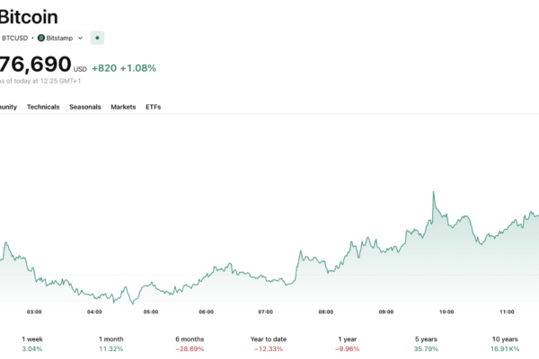The width and height of the screenshot is (539, 359).
Task: Select the 1 month time range
Action: (112, 343)
